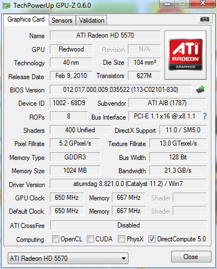Click the Release Date value Feb 9, 2010
This screenshot has height=269, width=217.
pyautogui.click(x=71, y=76)
